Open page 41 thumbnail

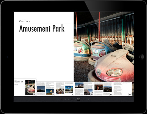click(122, 89)
